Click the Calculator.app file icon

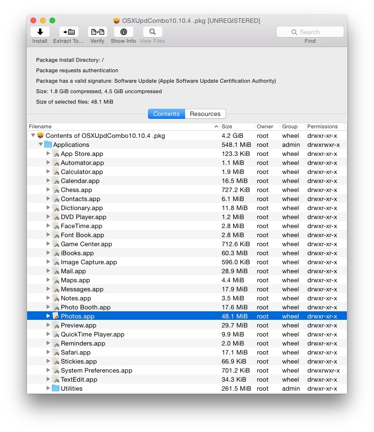(56, 172)
